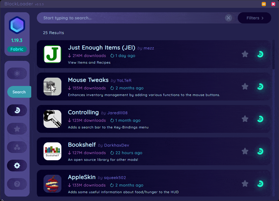Toggle favorite star for Bookshelf
The height and width of the screenshot is (201, 279).
[245, 151]
